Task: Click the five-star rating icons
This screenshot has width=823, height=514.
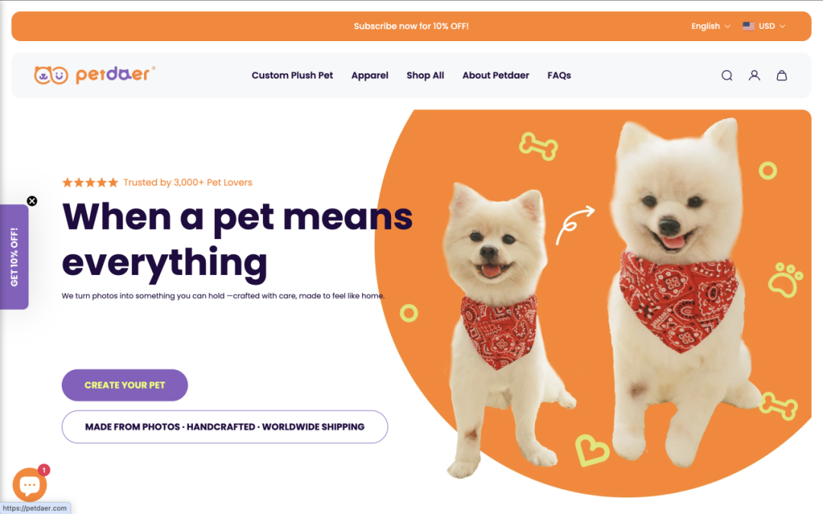Action: pyautogui.click(x=90, y=183)
